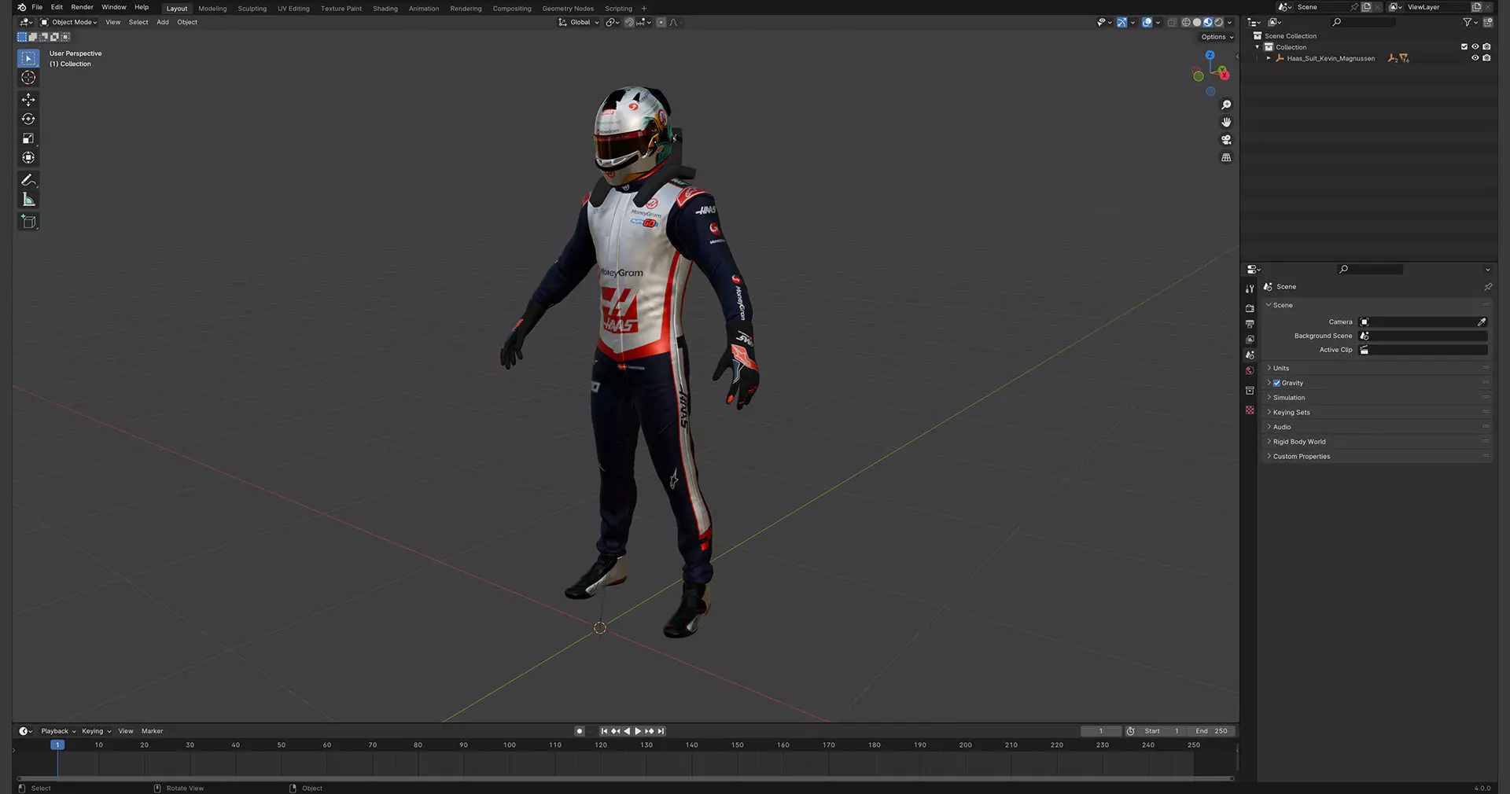Select the Select Box tool
The width and height of the screenshot is (1510, 794).
click(28, 58)
